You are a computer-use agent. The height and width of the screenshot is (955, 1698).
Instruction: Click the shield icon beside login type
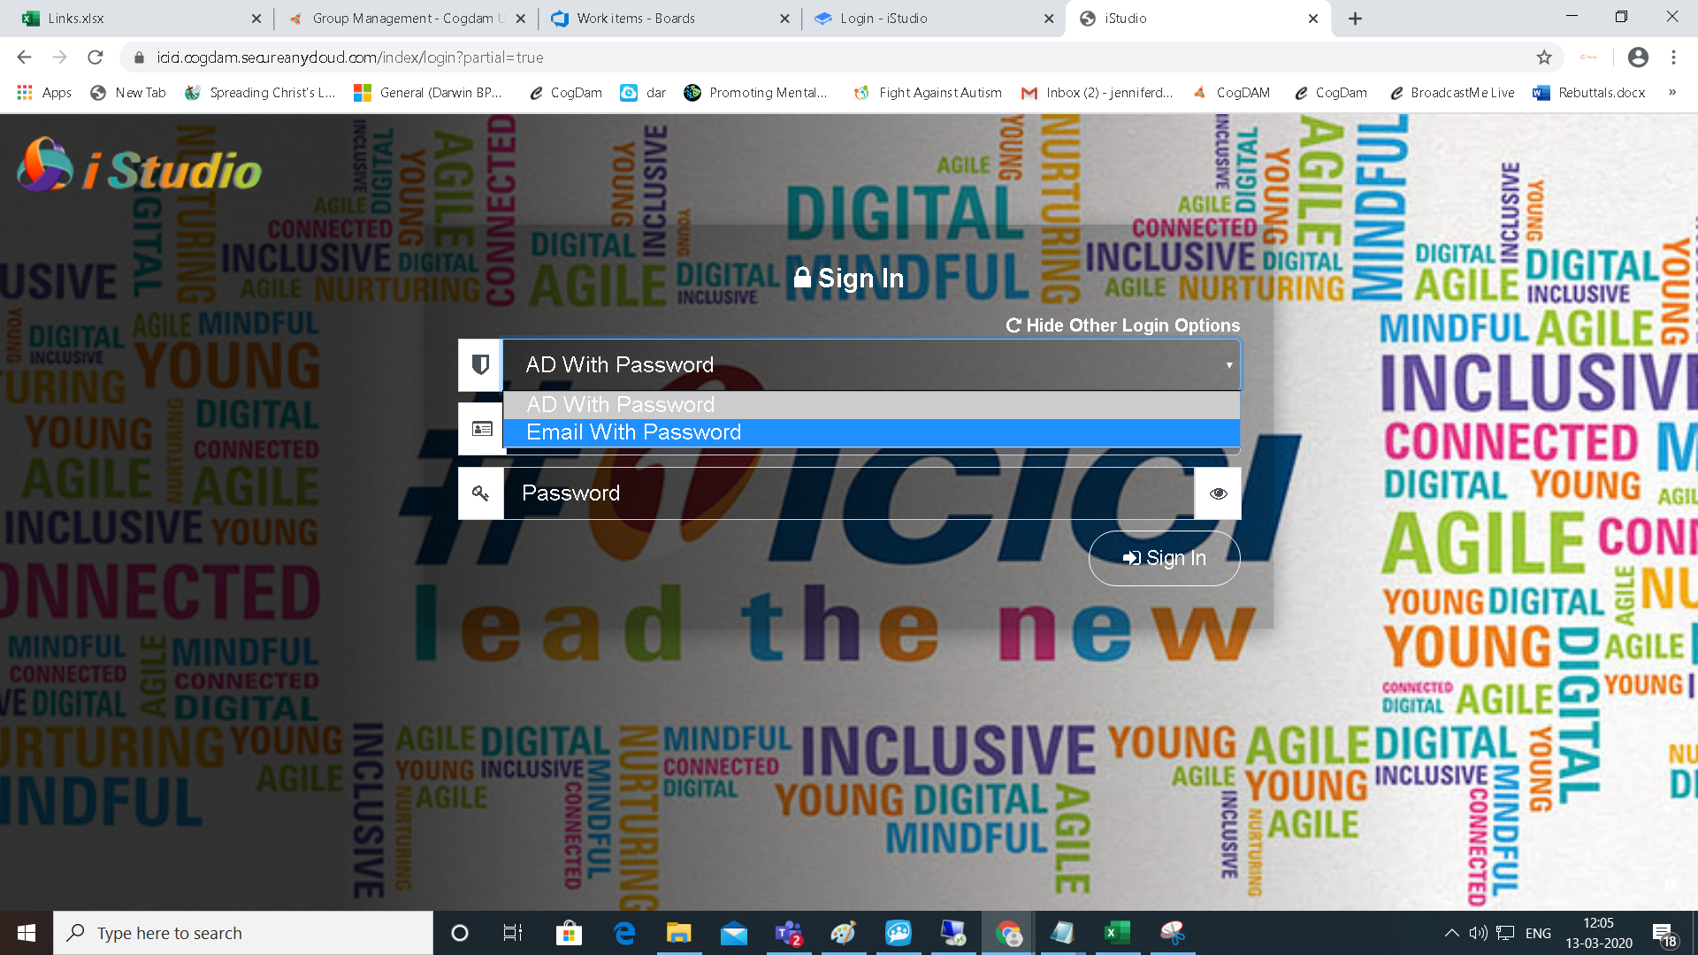pos(480,365)
